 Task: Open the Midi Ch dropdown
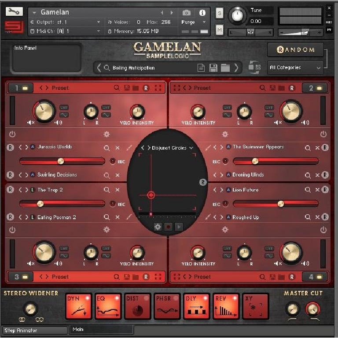99,31
